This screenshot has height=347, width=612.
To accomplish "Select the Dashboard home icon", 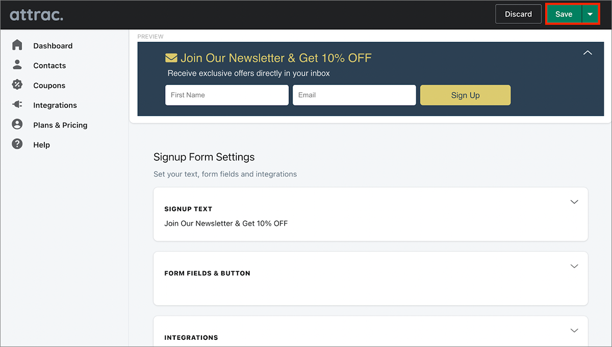I will (17, 45).
